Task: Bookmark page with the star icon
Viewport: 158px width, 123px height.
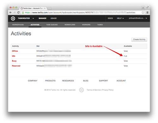Action: point(143,12)
